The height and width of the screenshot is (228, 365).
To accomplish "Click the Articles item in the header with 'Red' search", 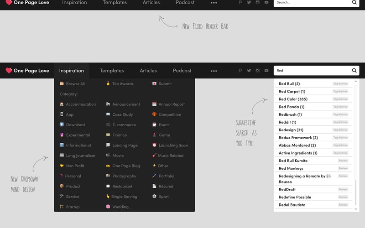I will (148, 71).
